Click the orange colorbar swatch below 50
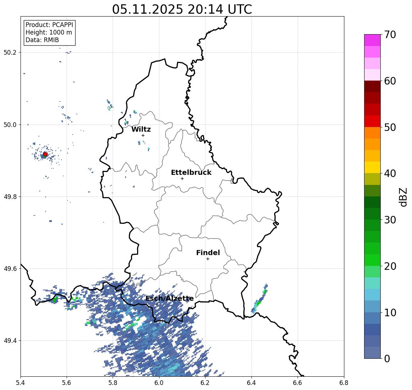Image resolution: width=412 pixels, height=390 pixels. point(372,133)
